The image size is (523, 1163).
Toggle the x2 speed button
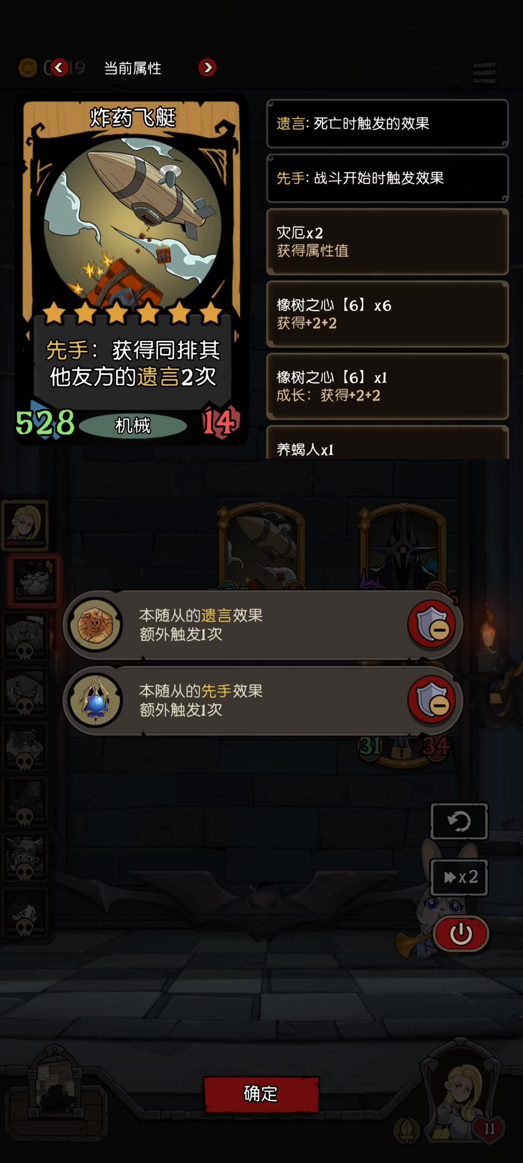click(460, 877)
